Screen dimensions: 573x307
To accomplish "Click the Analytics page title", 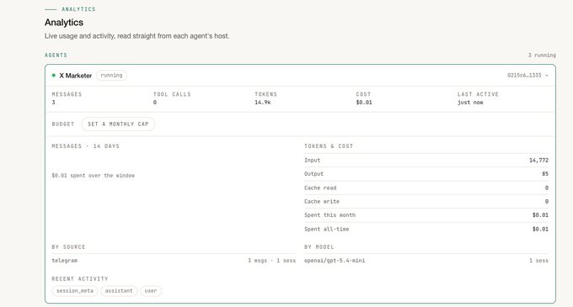I will [64, 22].
